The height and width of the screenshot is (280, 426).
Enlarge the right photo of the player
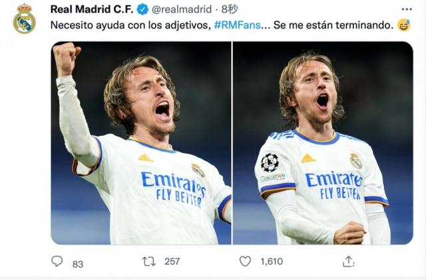[x=321, y=143]
